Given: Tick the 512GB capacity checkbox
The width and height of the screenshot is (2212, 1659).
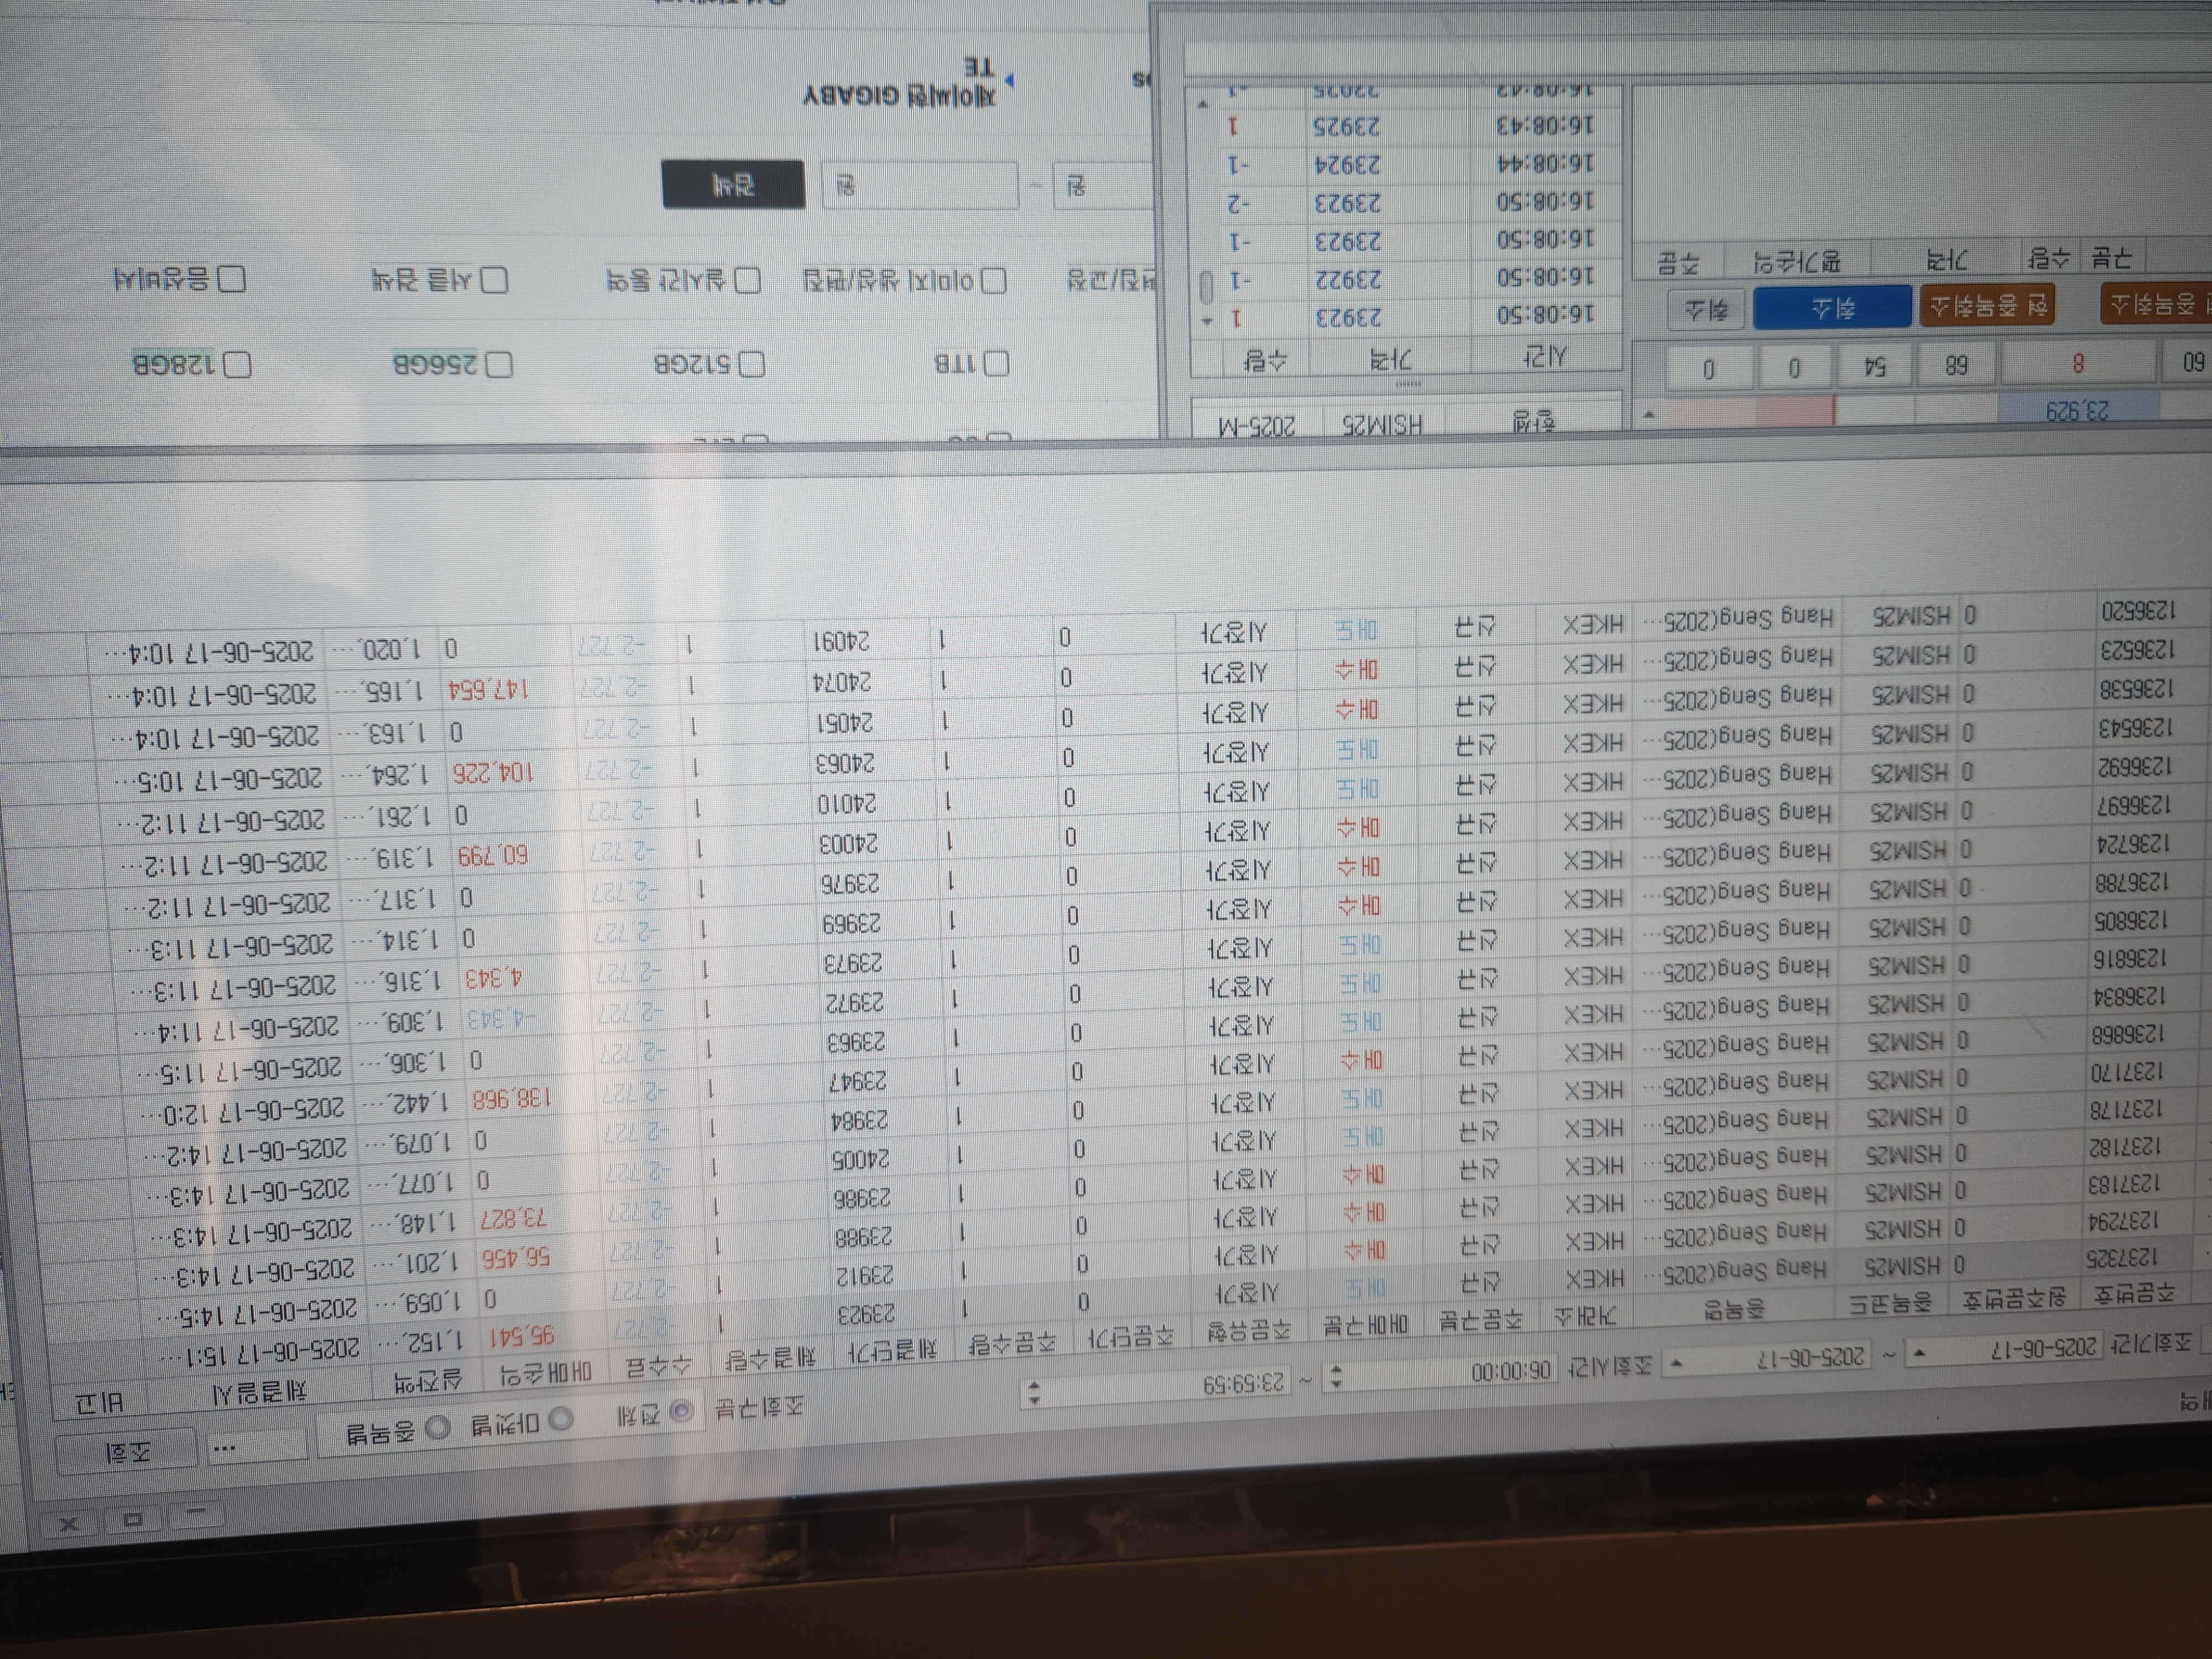Looking at the screenshot, I should (752, 363).
